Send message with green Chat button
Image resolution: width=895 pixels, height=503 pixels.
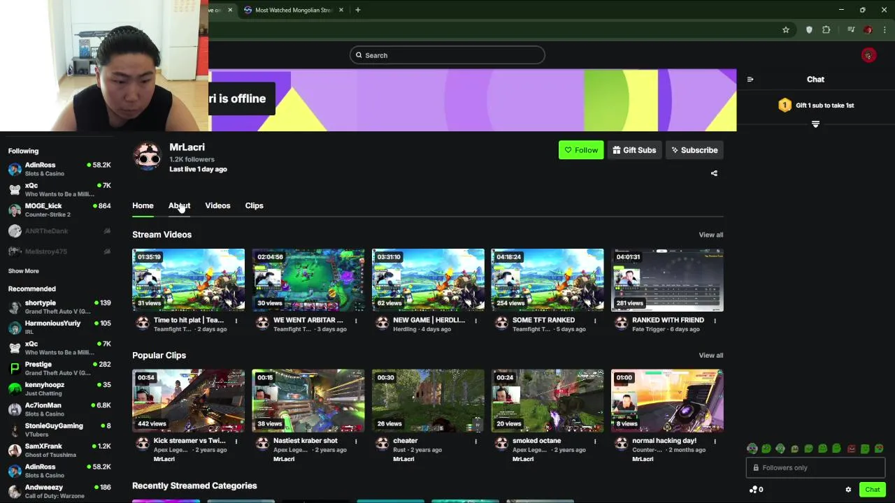(872, 490)
